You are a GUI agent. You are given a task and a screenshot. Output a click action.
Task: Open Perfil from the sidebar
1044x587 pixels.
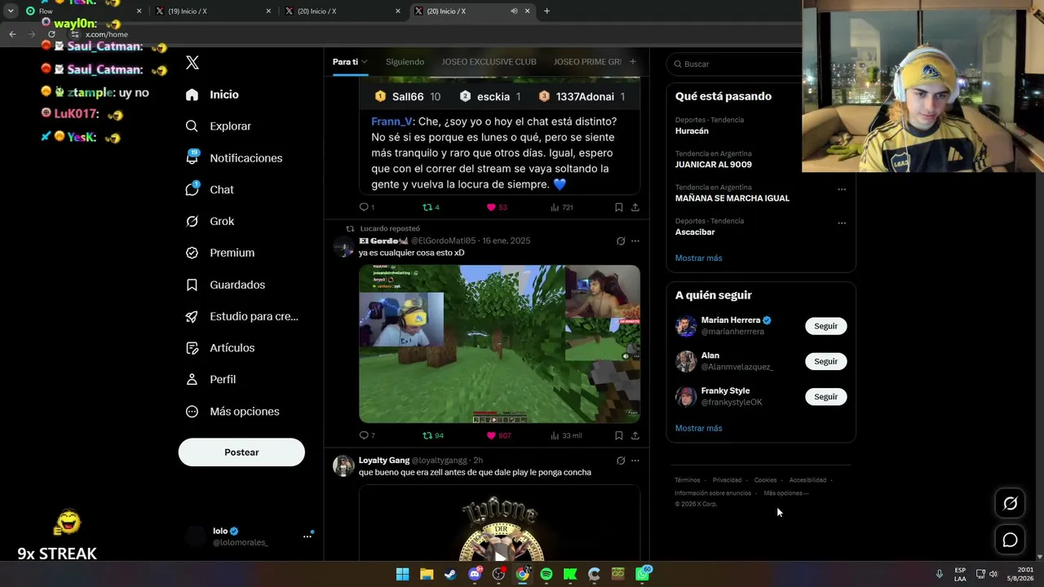pos(210,379)
